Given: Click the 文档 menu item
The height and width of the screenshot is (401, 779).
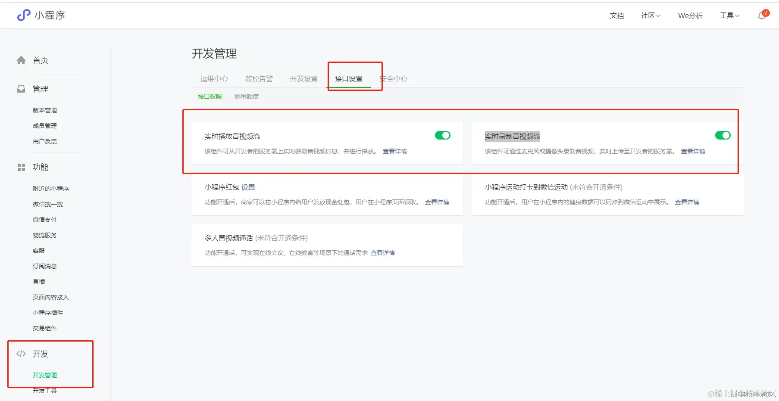Looking at the screenshot, I should click(x=616, y=16).
